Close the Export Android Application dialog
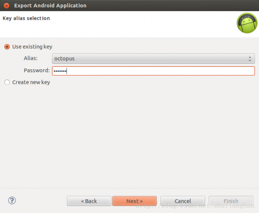 [x=6, y=6]
